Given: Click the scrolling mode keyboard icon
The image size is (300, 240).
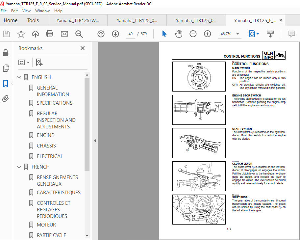Looking at the screenshot, I should click(270, 34).
